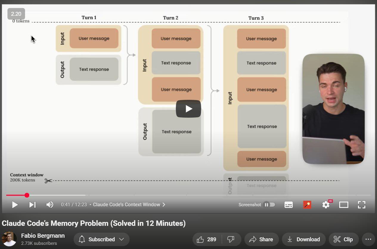Click the 2.20 playback speed badge

point(16,14)
